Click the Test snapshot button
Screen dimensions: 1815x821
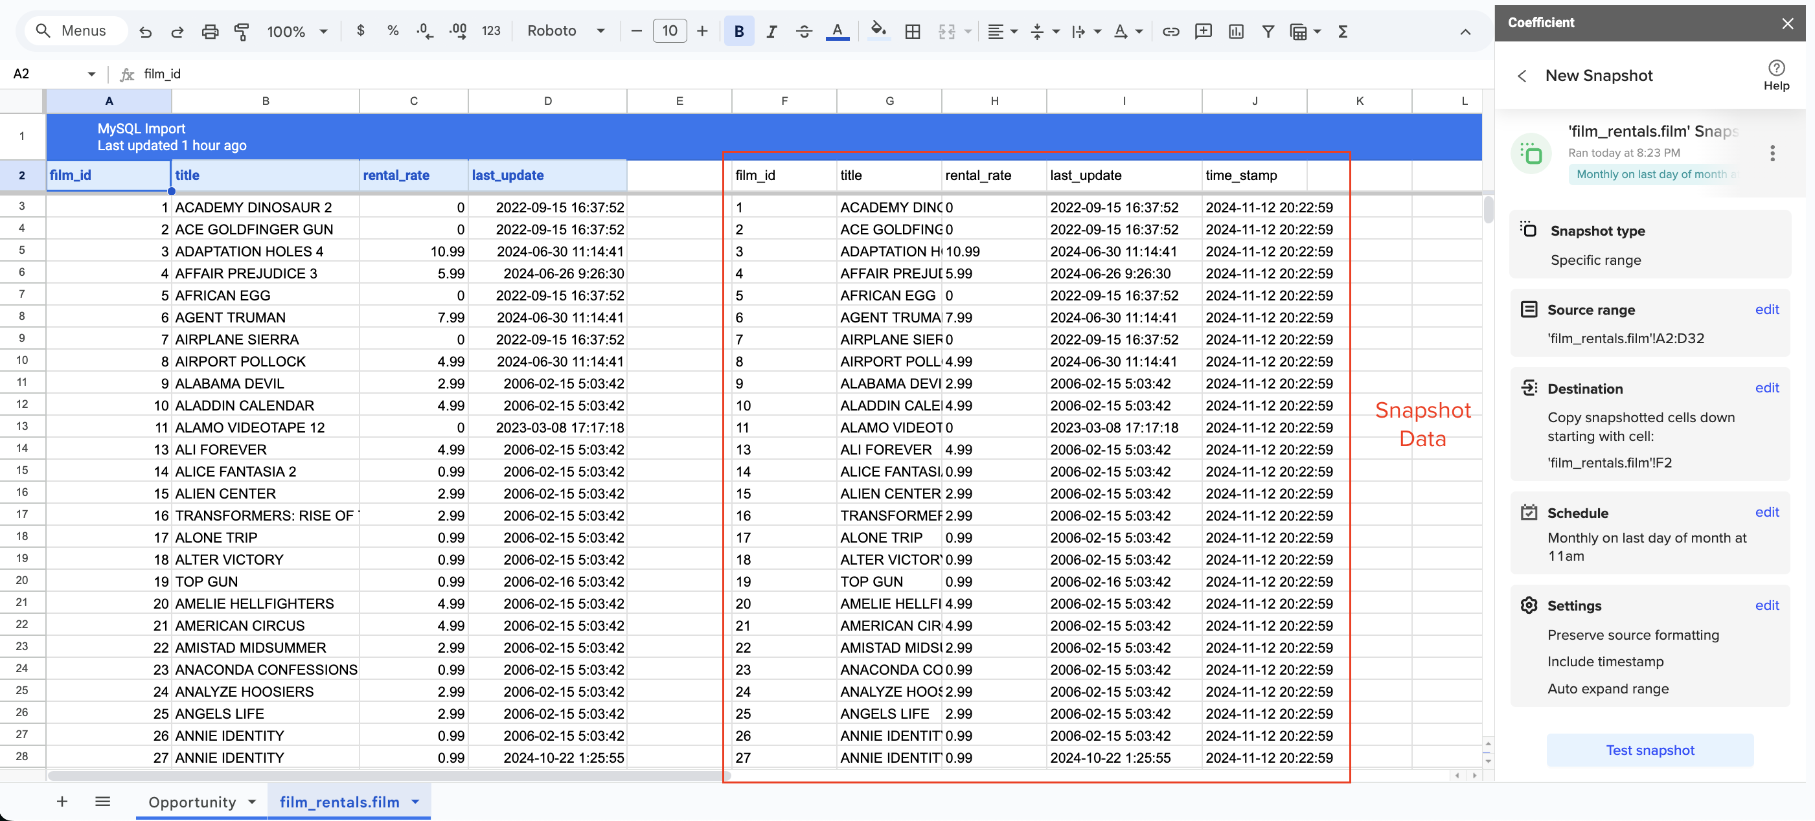(1649, 750)
